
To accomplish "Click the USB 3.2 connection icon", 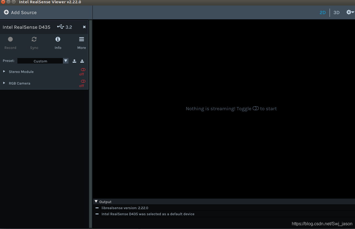I will (x=61, y=27).
